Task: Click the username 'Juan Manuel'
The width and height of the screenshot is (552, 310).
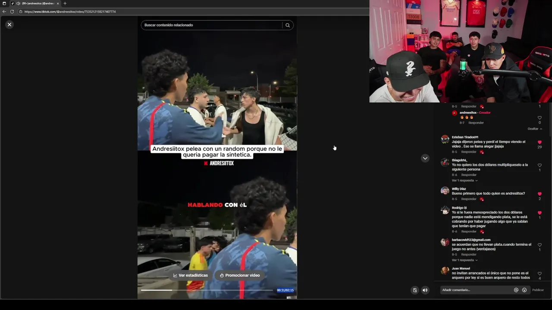Action: [x=461, y=268]
